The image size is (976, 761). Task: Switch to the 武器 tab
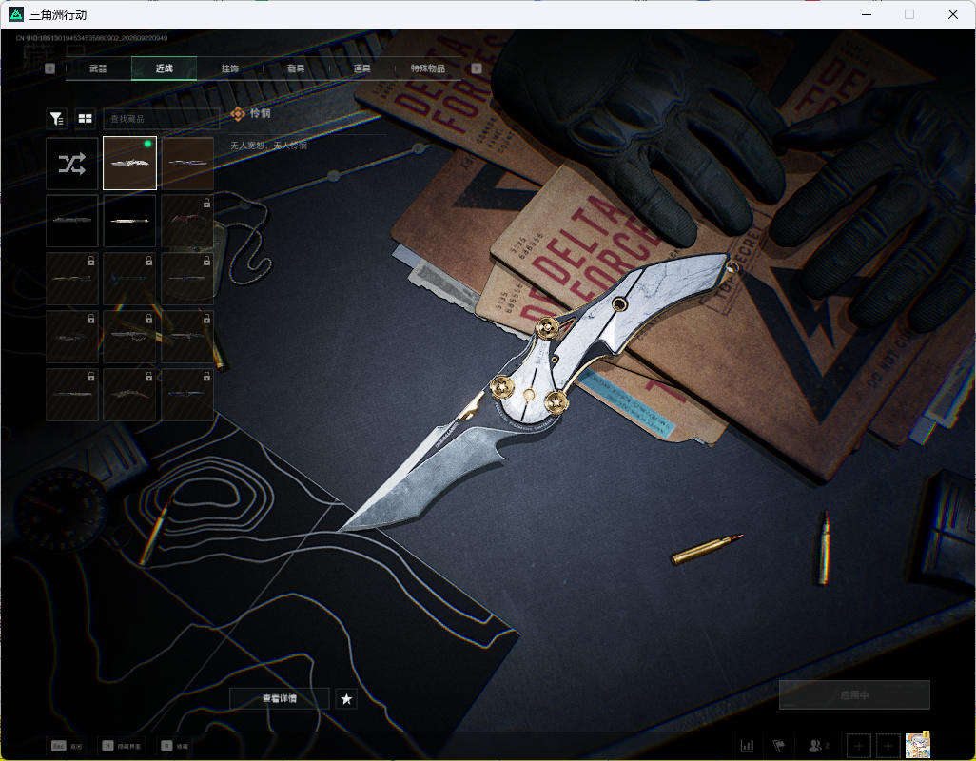(x=98, y=68)
